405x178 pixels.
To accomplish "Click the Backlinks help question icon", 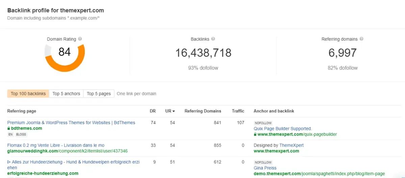I will pos(213,39).
